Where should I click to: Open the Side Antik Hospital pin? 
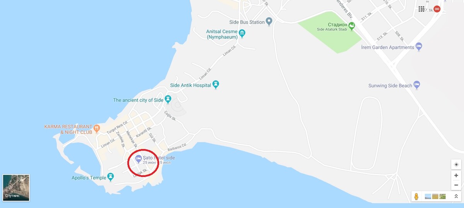(216, 84)
